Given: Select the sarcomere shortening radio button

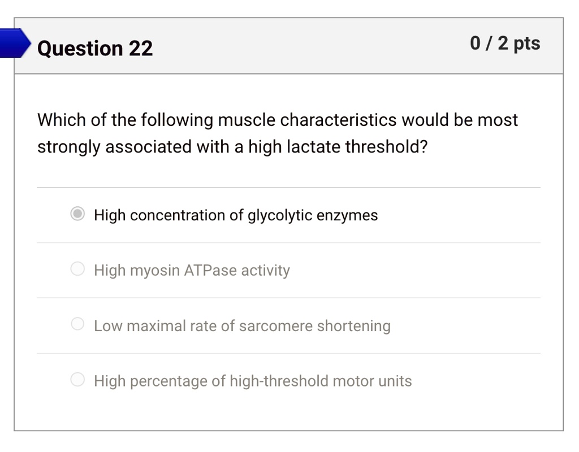Looking at the screenshot, I should (77, 324).
